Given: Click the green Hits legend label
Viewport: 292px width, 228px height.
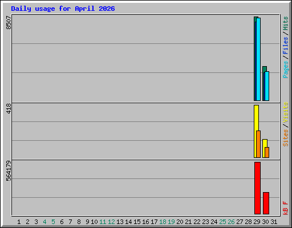Looking at the screenshot, I should (285, 23).
